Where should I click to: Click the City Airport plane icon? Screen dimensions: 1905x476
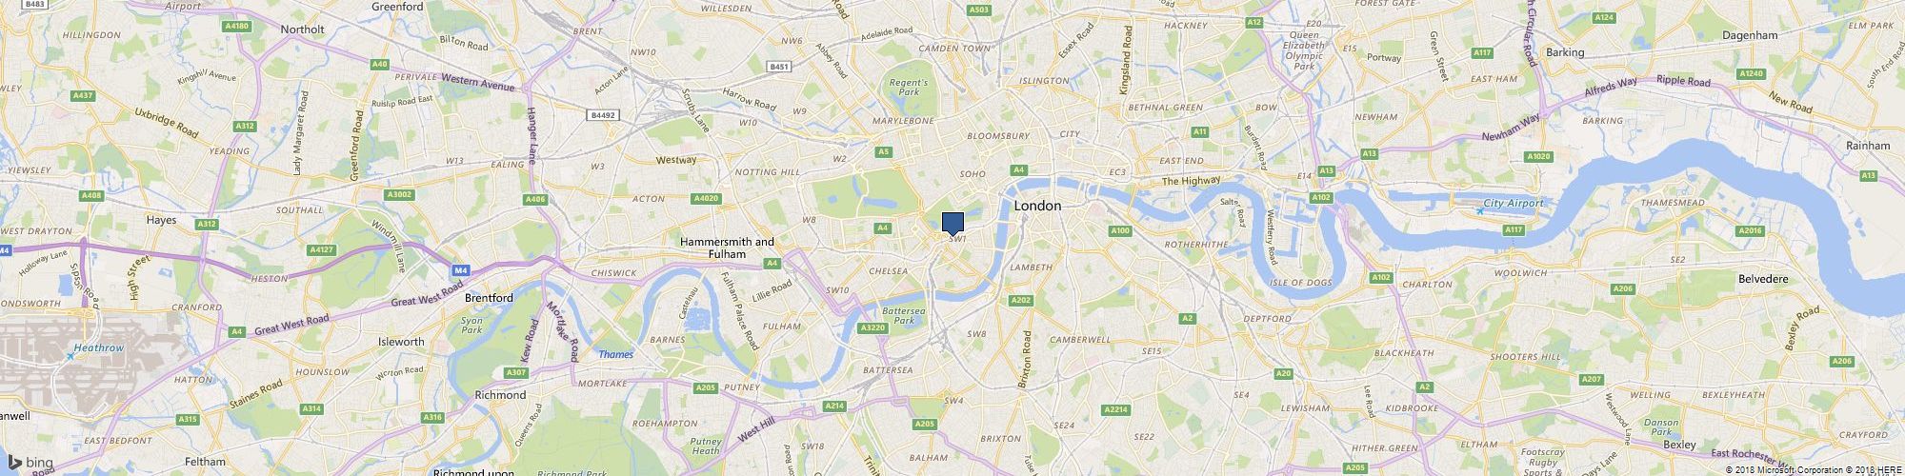[1477, 209]
